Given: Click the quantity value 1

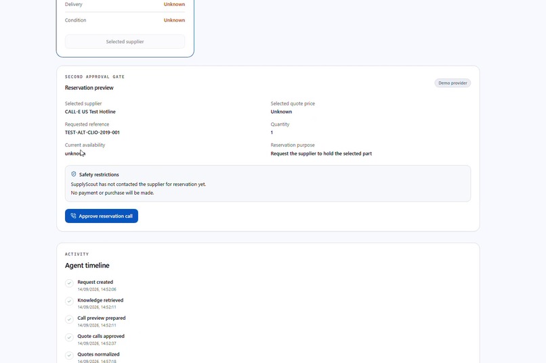Looking at the screenshot, I should pyautogui.click(x=272, y=132).
